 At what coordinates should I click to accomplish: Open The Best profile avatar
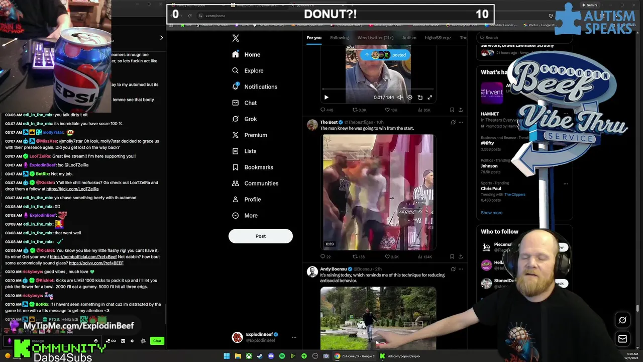312,125
